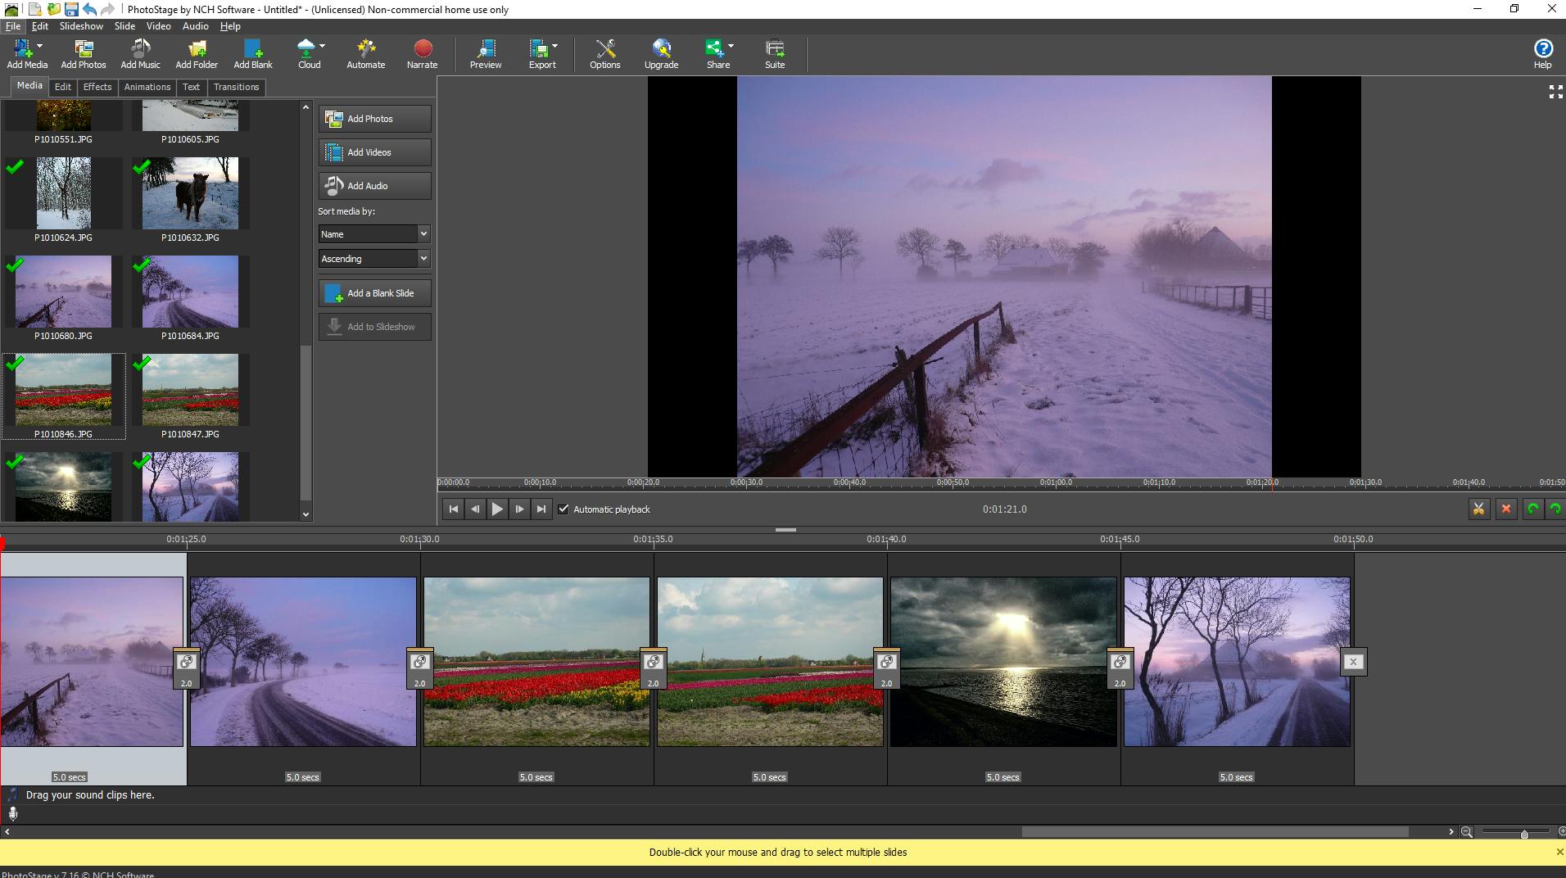Split the clip with the scissors icon
The height and width of the screenshot is (878, 1566).
1479,509
